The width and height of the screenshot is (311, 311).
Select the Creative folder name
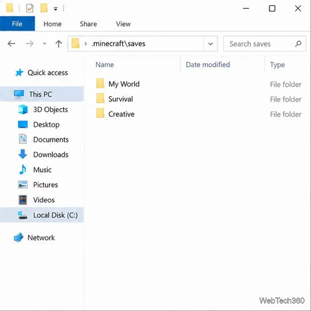pos(122,114)
